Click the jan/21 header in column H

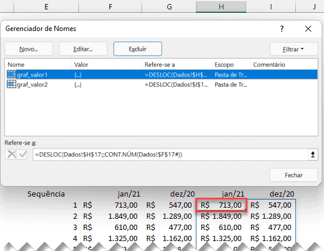tap(233, 194)
